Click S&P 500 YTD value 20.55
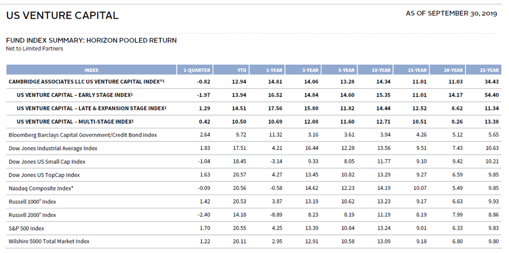 tap(239, 228)
